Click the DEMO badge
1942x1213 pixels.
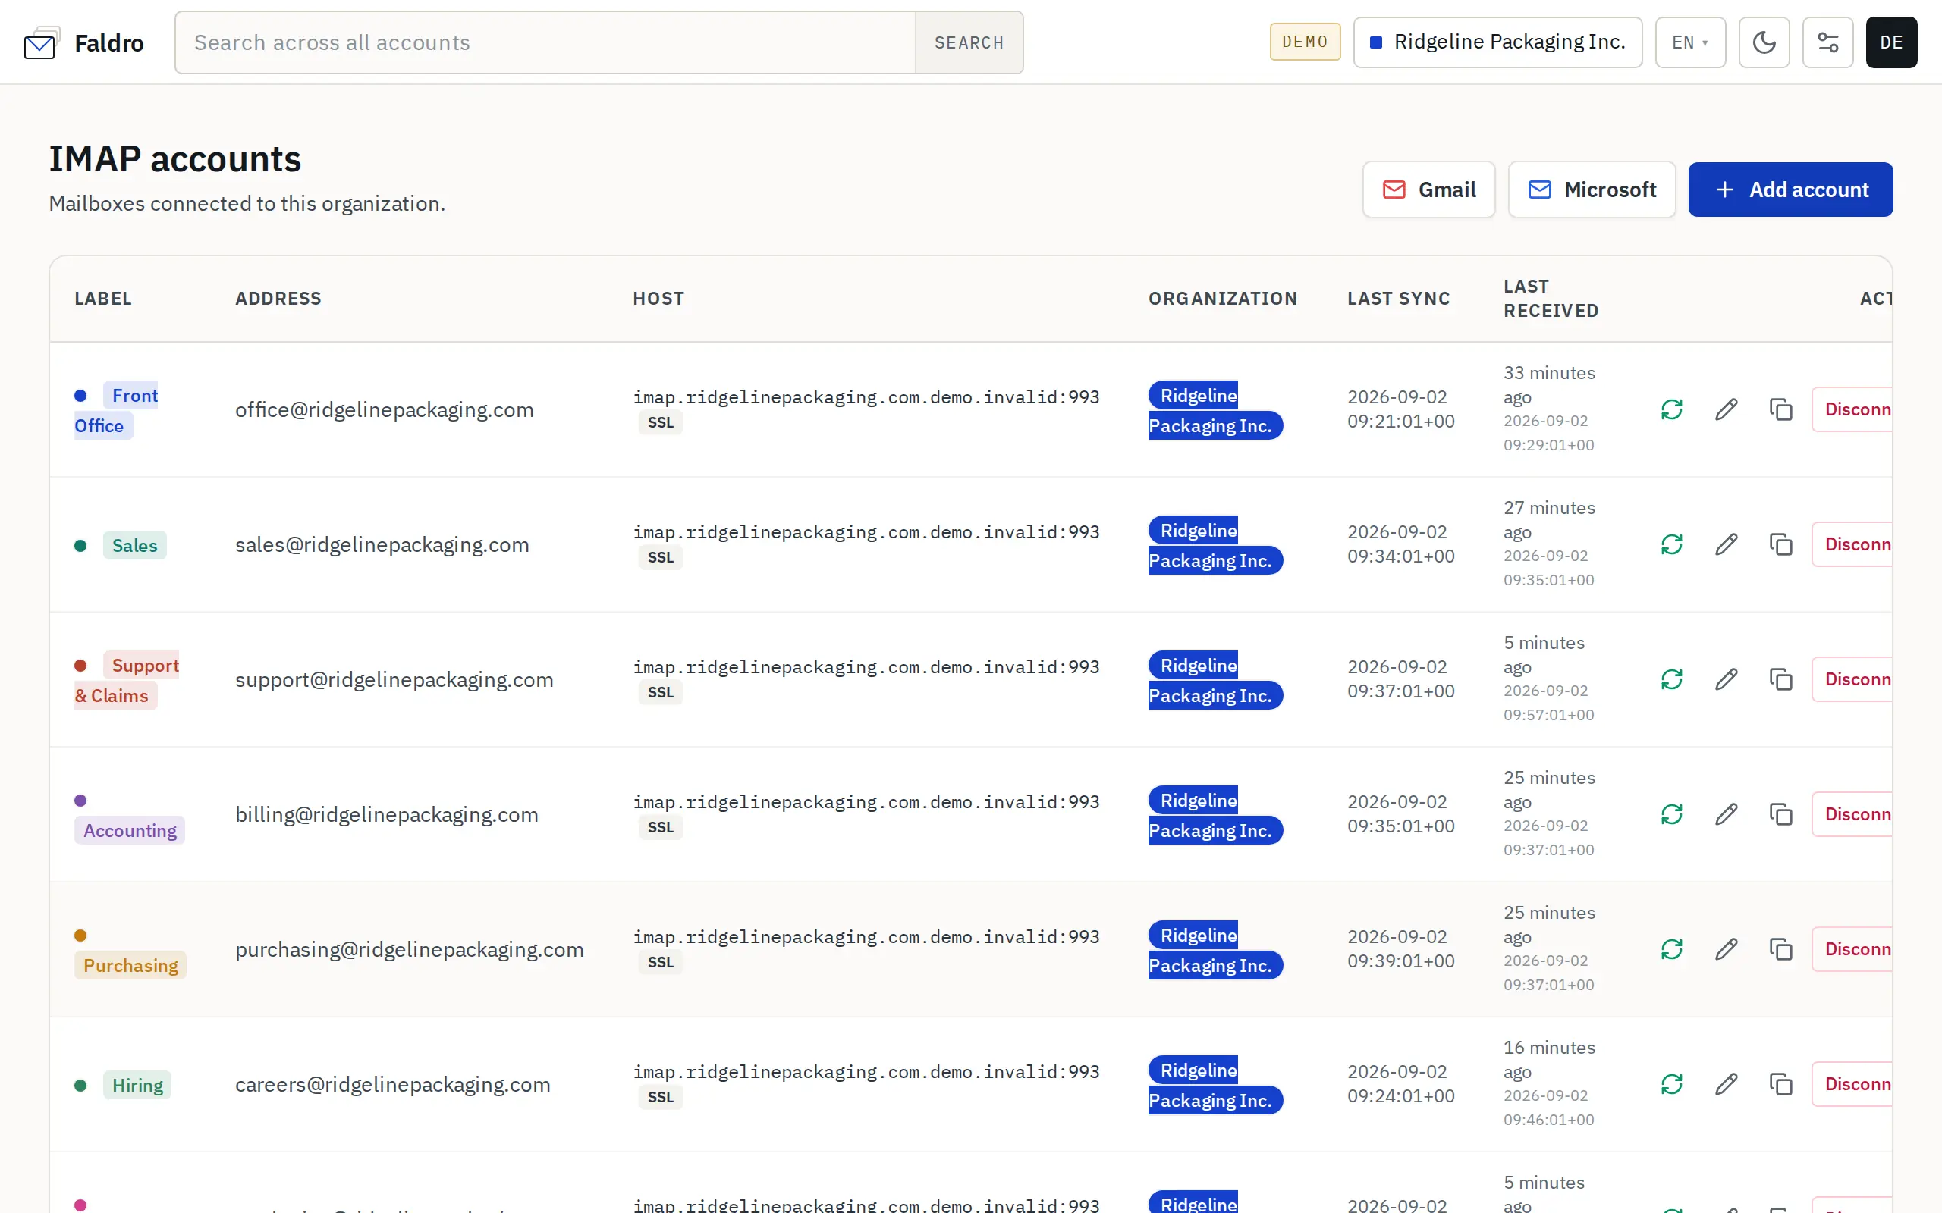(x=1305, y=42)
